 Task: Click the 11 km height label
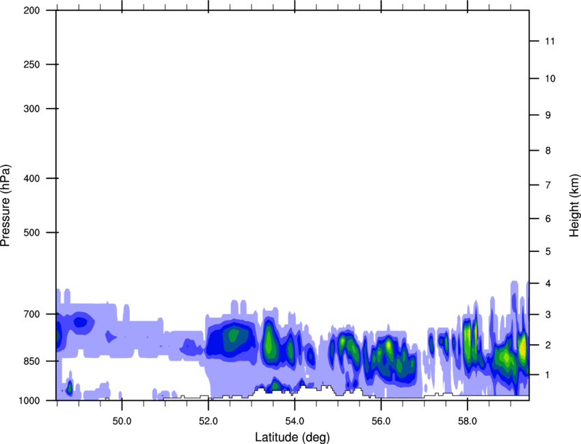click(550, 41)
